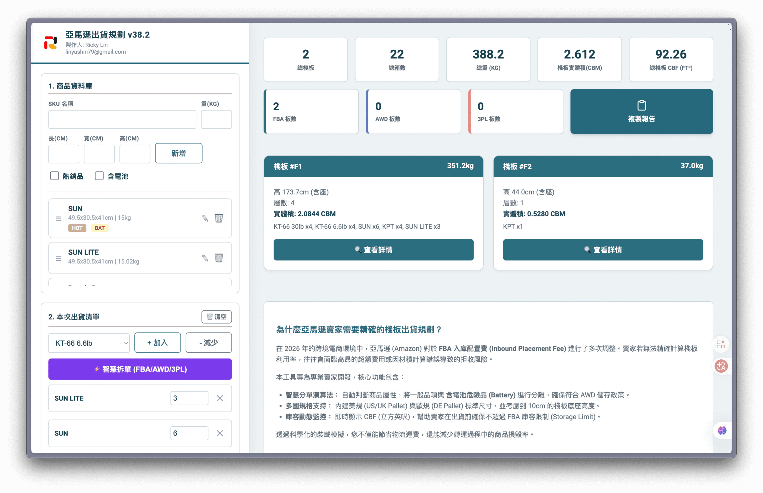Clear shipping list via 清空 button
763x493 pixels.
(x=217, y=316)
